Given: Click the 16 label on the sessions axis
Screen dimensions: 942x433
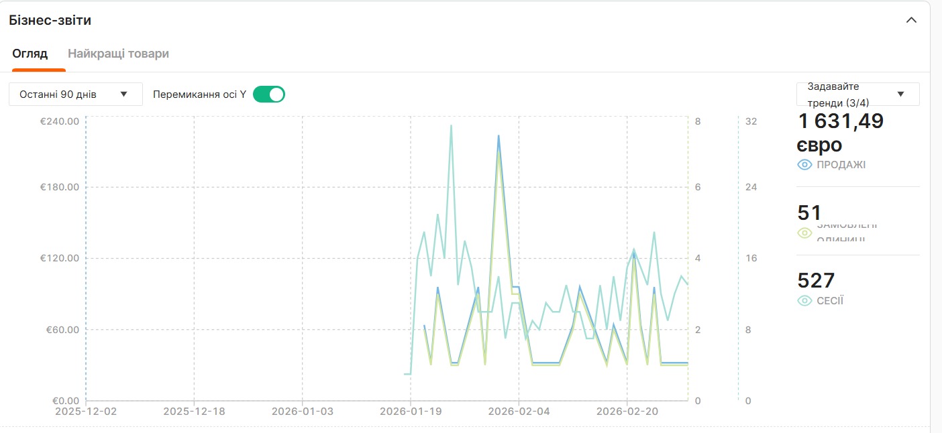Looking at the screenshot, I should tap(751, 258).
